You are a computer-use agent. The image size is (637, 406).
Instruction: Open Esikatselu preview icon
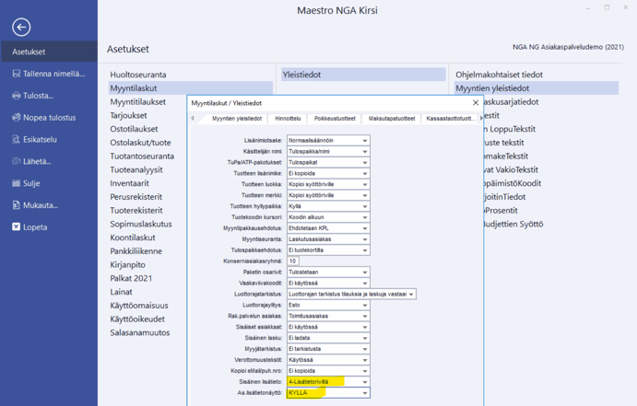point(17,140)
